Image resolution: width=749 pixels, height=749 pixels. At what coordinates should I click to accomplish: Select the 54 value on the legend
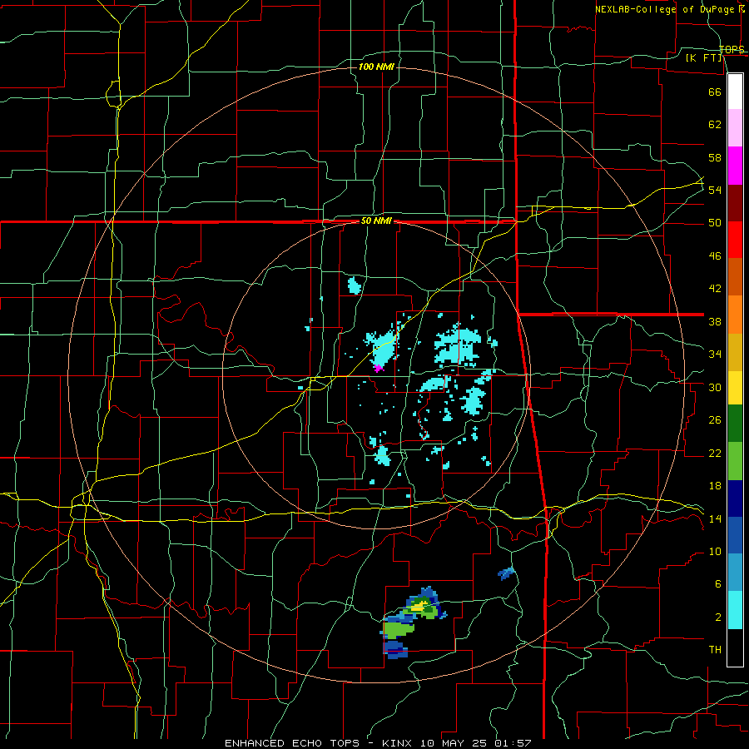coord(715,190)
